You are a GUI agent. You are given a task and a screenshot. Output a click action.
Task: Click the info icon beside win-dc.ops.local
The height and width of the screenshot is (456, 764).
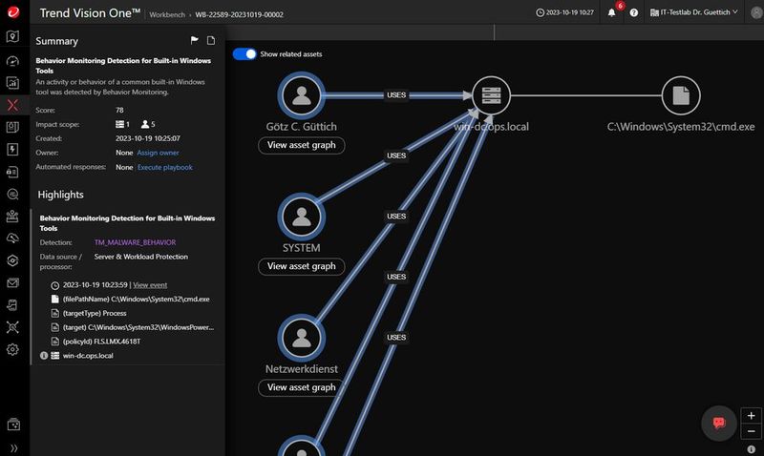(44, 356)
